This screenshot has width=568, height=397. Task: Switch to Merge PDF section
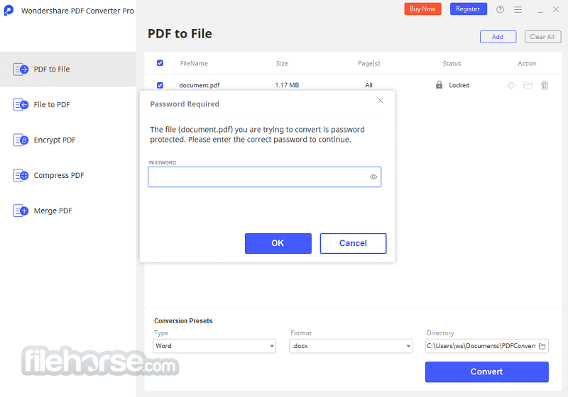(x=68, y=211)
